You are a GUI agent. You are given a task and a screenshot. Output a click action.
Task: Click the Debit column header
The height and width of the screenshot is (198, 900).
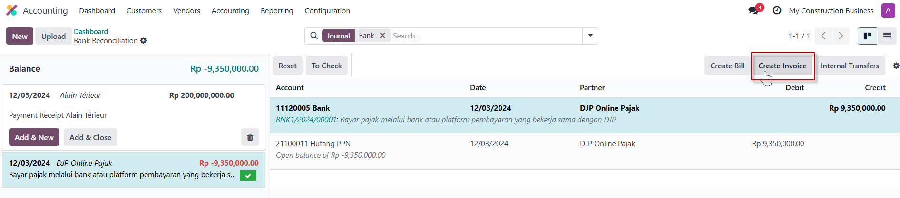(x=794, y=88)
